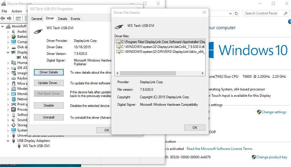Click the Uninstall button
This screenshot has width=291, height=167.
pos(49,117)
